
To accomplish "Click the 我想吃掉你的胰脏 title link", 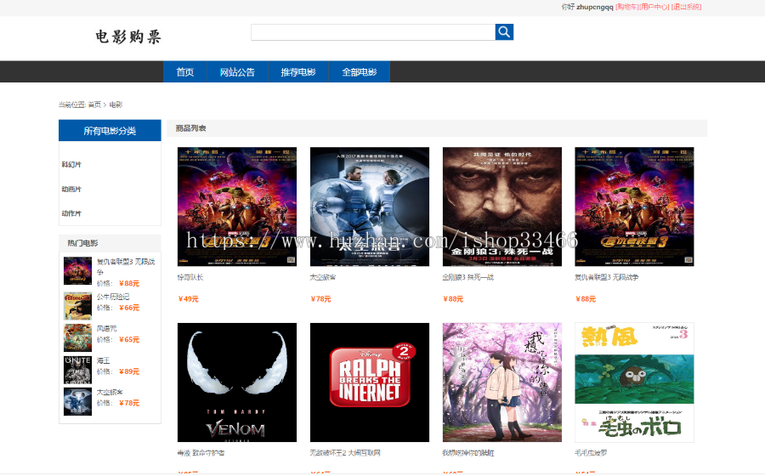I will [468, 452].
